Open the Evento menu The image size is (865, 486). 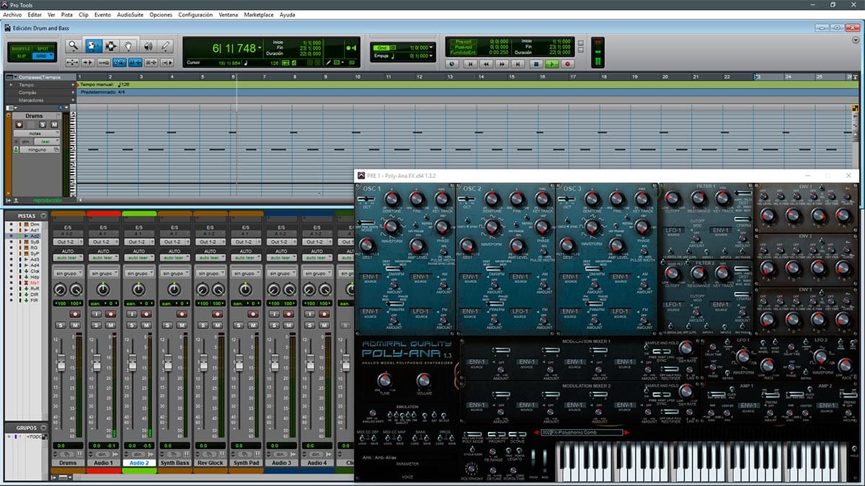(102, 14)
